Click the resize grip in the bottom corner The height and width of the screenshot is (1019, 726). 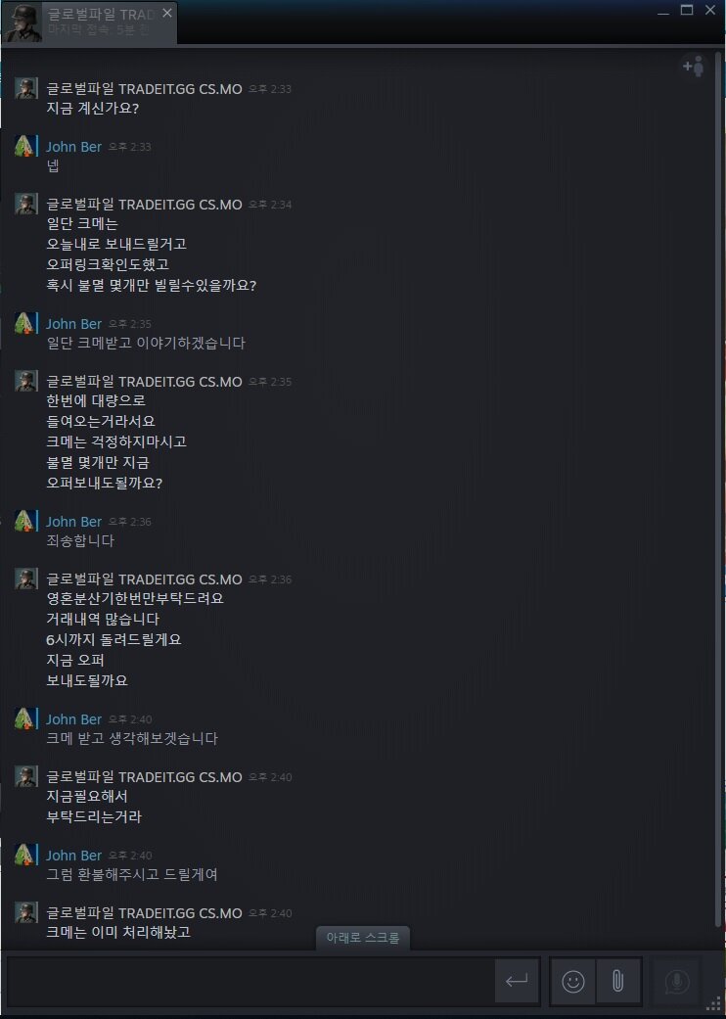(715, 1008)
